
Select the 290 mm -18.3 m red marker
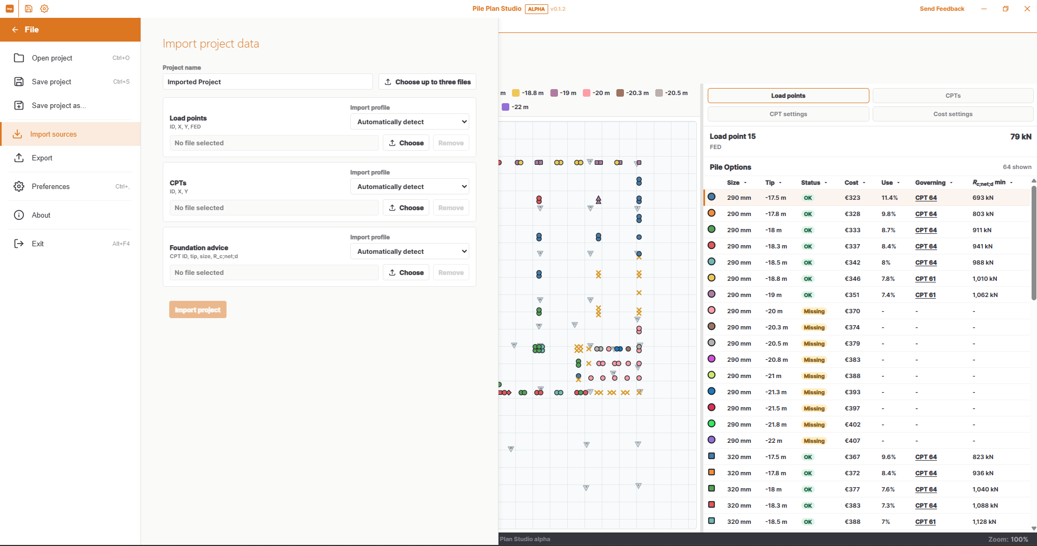point(712,246)
